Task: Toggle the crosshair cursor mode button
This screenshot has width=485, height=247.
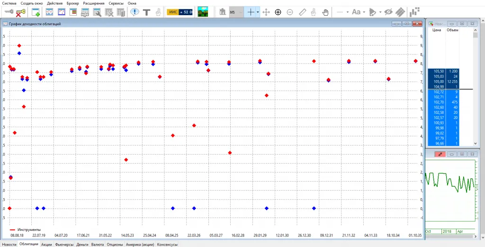Action: pos(251,12)
